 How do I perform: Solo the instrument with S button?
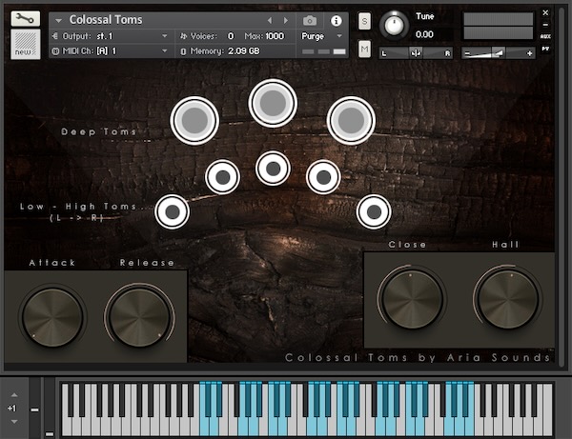pyautogui.click(x=364, y=22)
